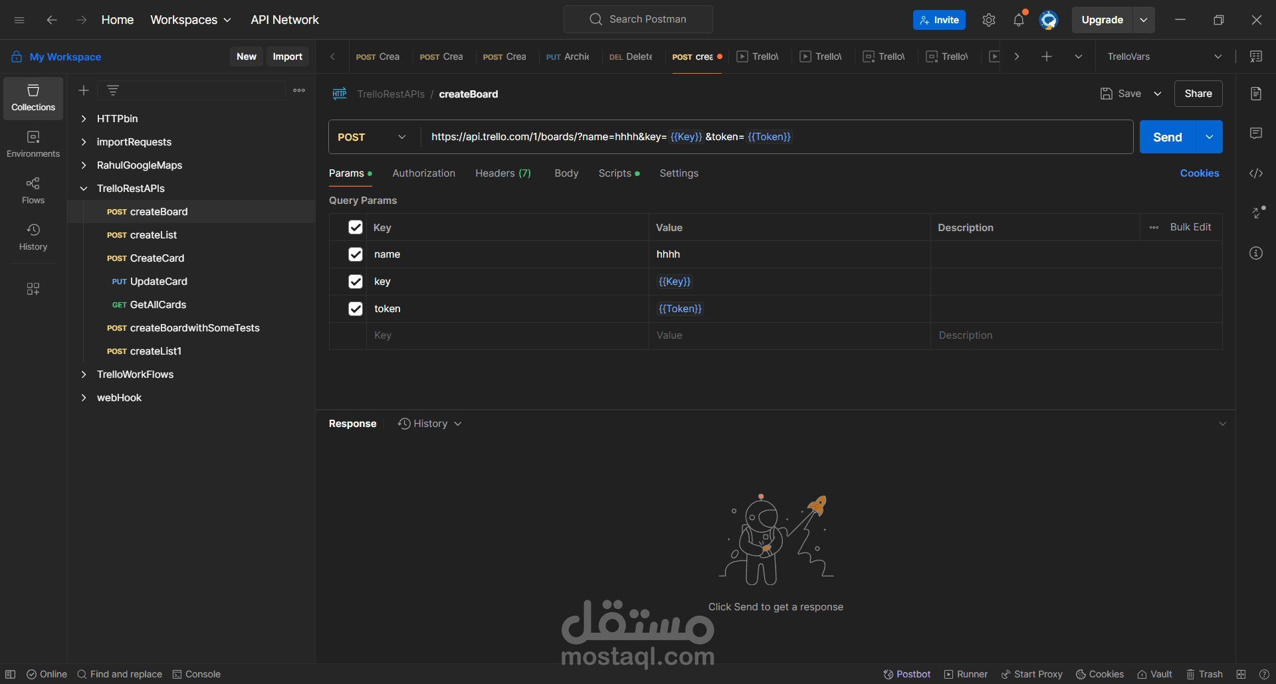Open the Collections sidebar panel
1276x684 pixels.
tap(33, 98)
